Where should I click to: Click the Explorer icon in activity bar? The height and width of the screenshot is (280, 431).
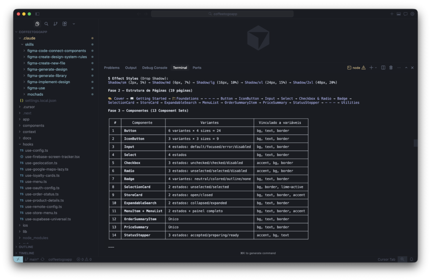click(x=37, y=24)
